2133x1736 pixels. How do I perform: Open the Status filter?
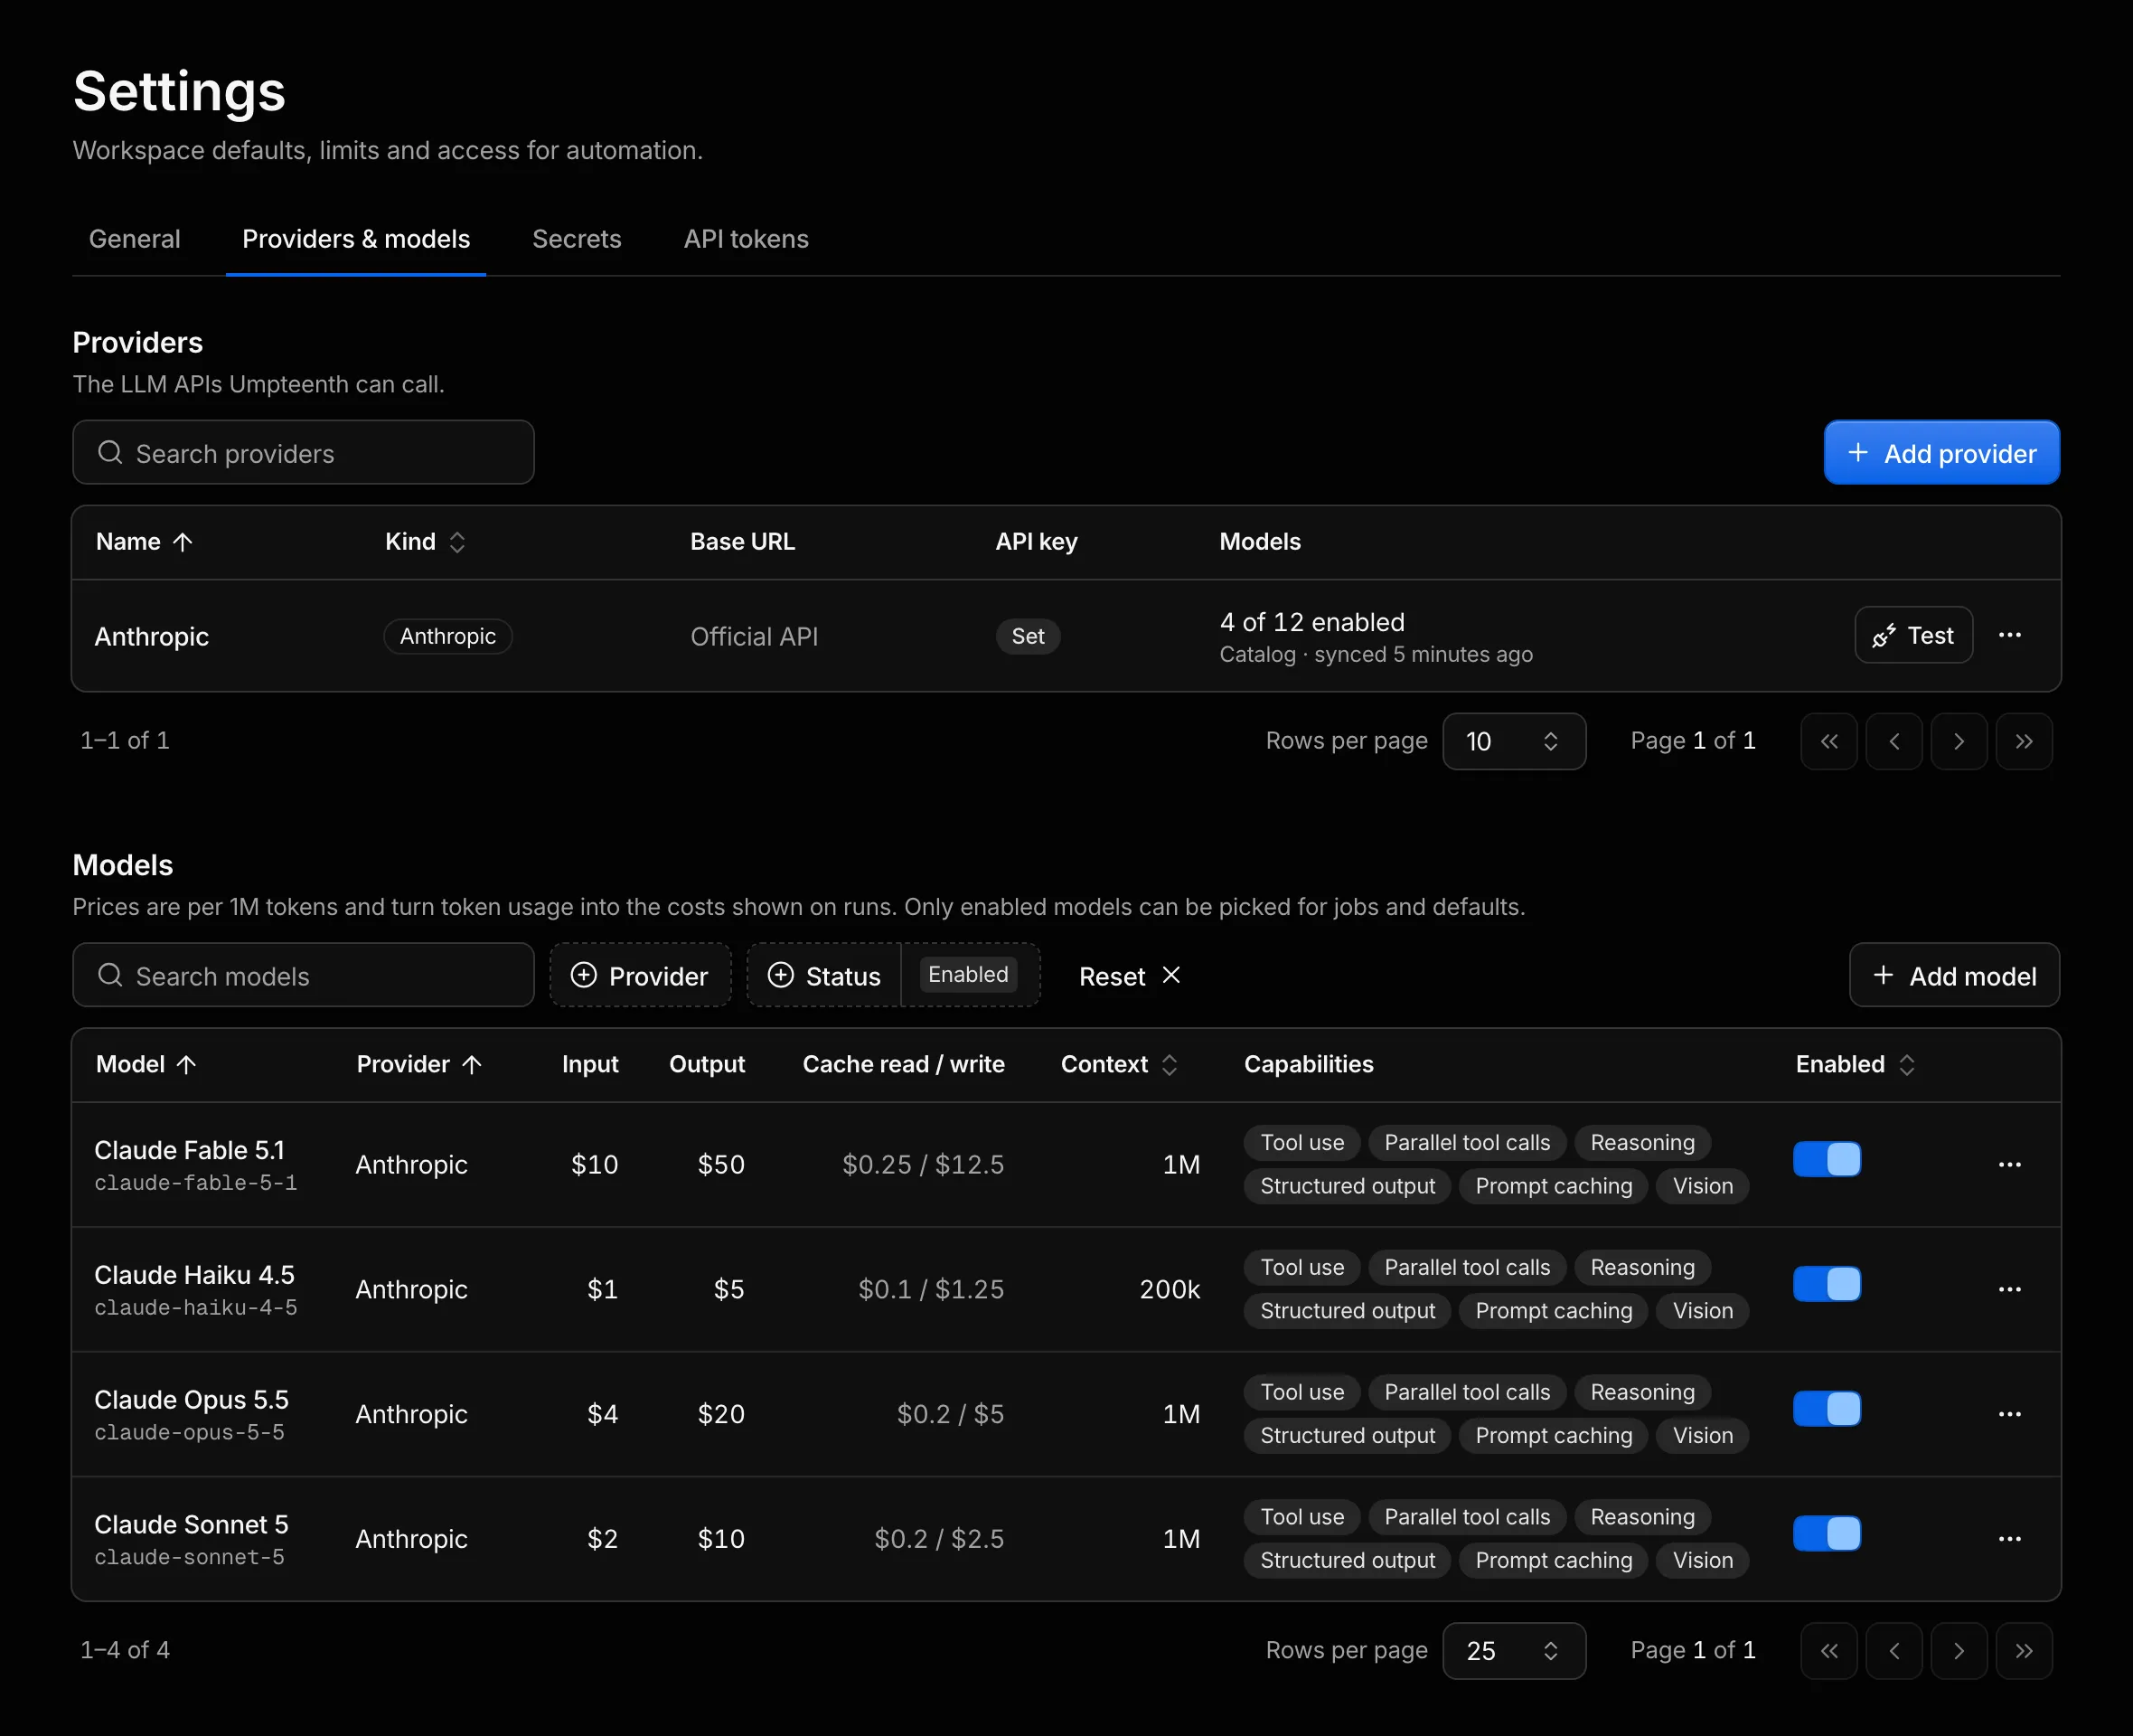[824, 975]
